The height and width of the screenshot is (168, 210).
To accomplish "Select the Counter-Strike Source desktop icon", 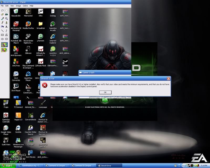I will click(30, 130).
